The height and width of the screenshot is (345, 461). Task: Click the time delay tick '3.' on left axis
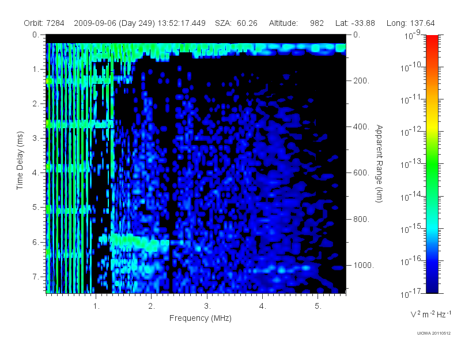[36, 138]
